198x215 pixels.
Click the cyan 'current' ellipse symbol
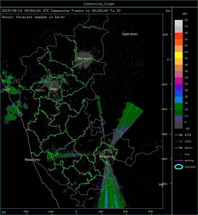[179, 167]
